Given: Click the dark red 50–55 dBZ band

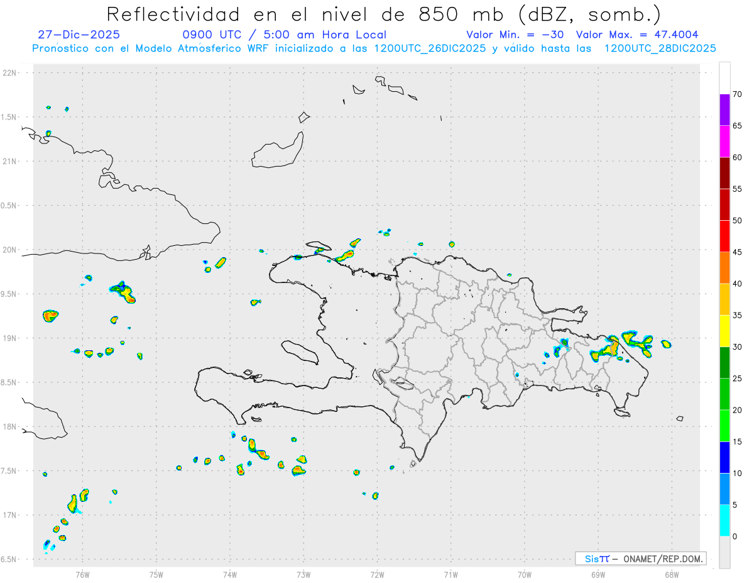Looking at the screenshot, I should [724, 204].
